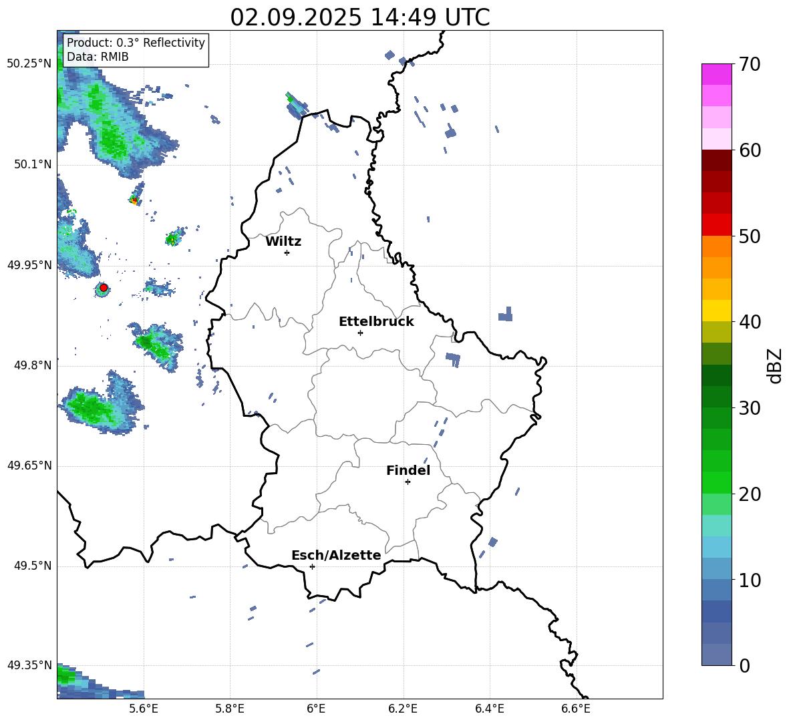
Task: Click the magenta swatch at top of colorbar
Action: (716, 74)
